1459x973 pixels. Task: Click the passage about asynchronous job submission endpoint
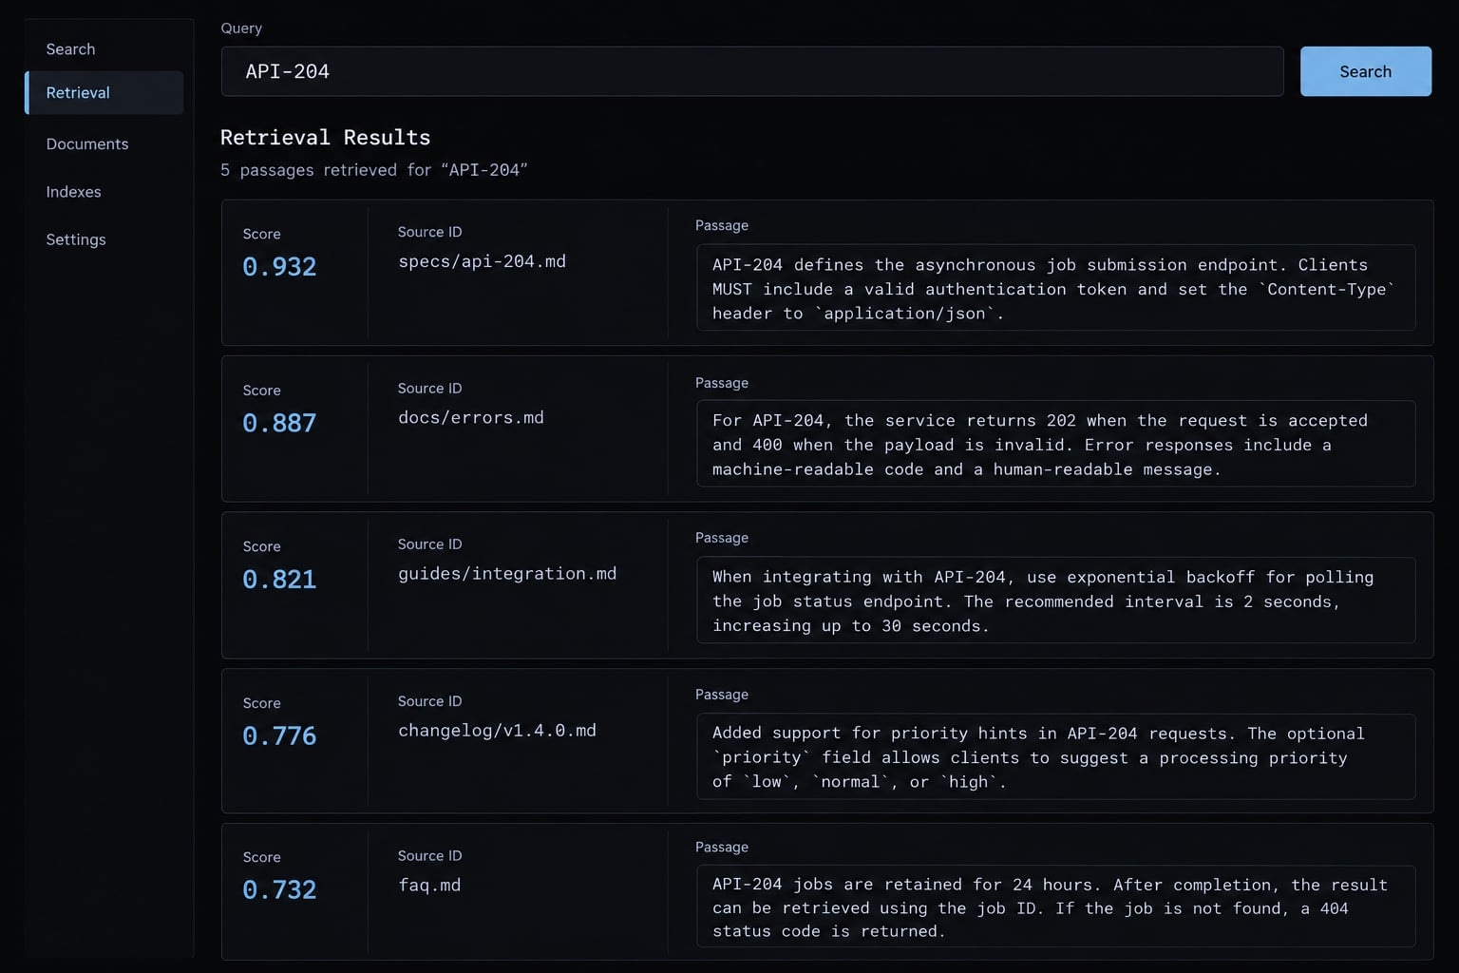[1055, 288]
